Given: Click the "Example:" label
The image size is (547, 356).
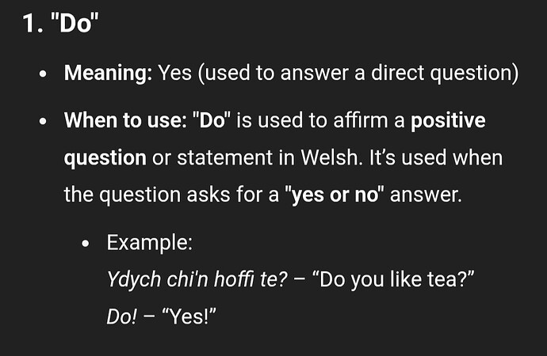Looking at the screenshot, I should (150, 242).
